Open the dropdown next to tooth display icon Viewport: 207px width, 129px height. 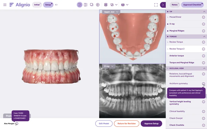116,5
